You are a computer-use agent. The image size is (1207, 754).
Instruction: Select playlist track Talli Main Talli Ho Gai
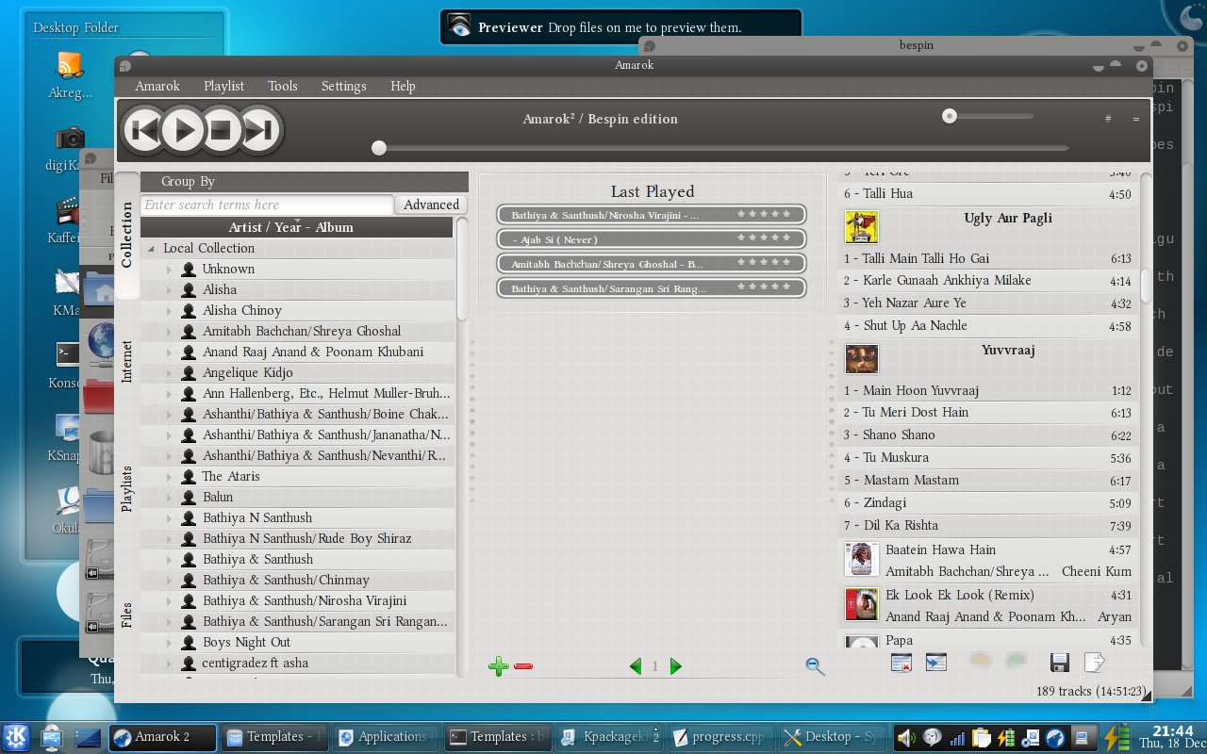[987, 258]
